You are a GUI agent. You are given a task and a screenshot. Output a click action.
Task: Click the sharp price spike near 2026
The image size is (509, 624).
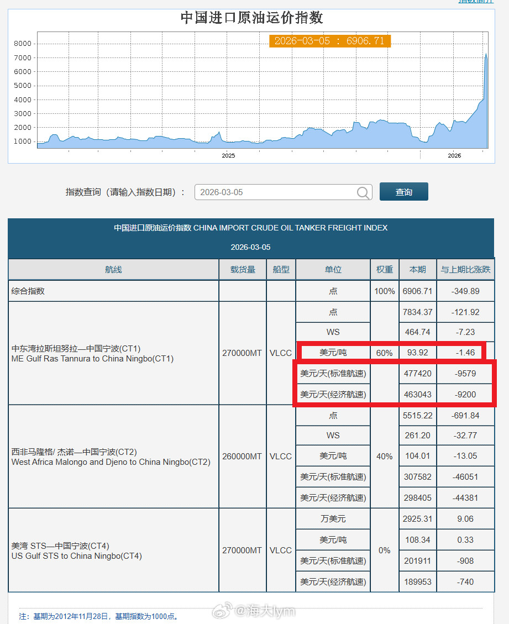tap(485, 61)
